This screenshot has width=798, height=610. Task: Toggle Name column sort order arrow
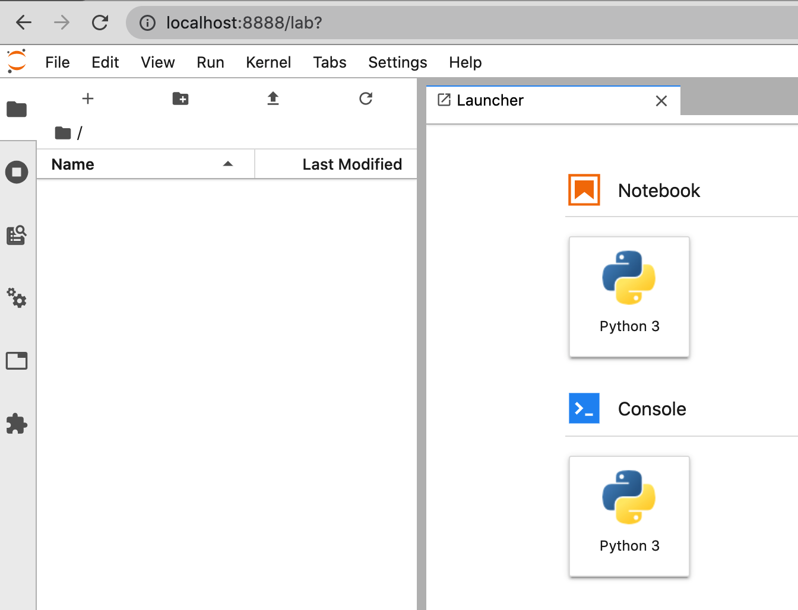[228, 164]
